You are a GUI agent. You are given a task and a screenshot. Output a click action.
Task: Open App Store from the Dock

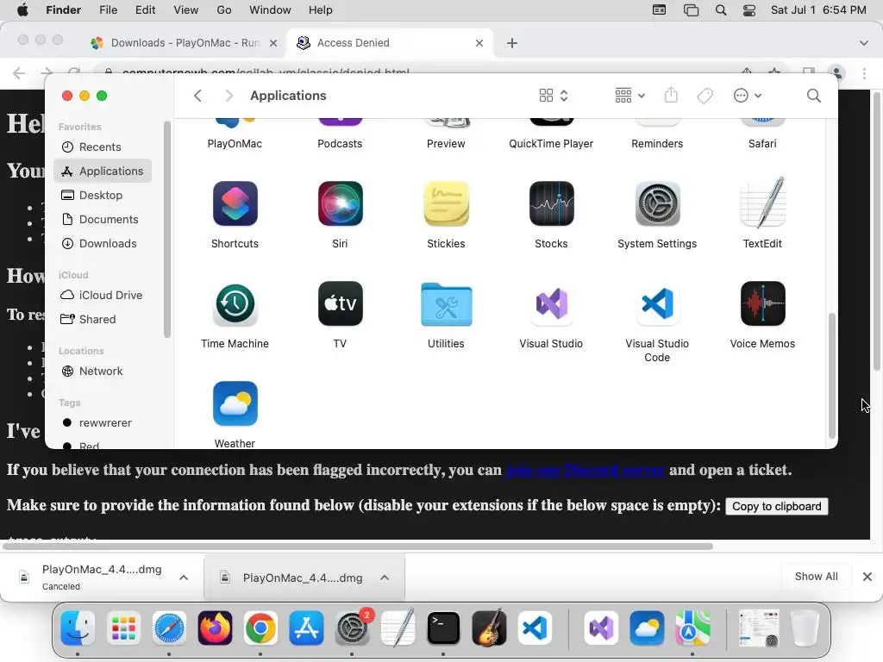[306, 628]
